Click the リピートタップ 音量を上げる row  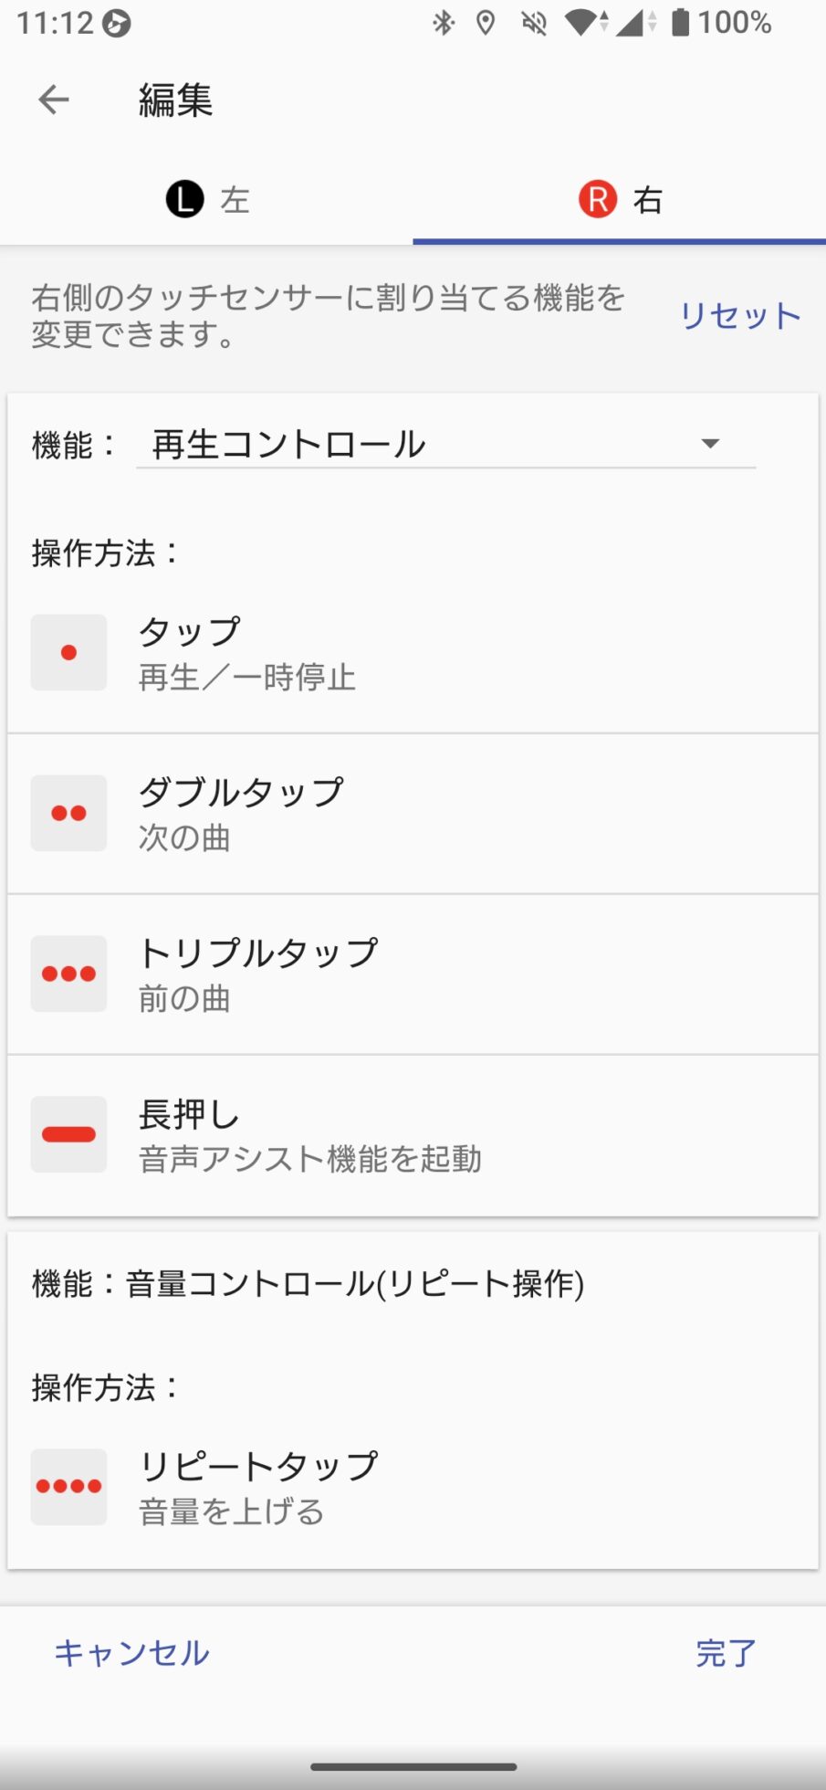413,1488
